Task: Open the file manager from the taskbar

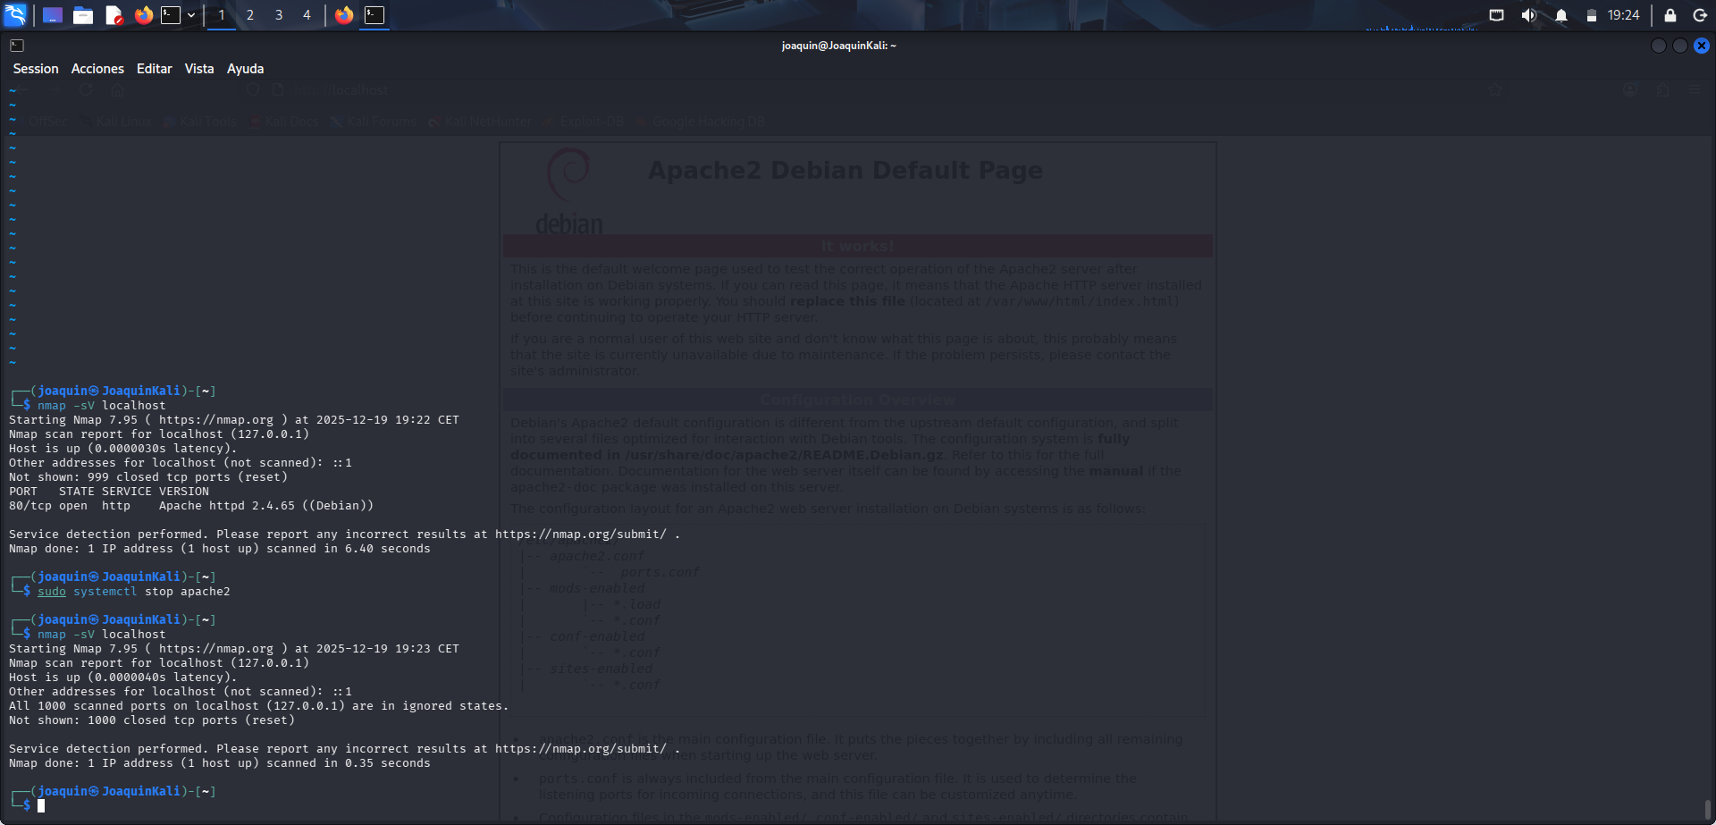Action: [83, 14]
